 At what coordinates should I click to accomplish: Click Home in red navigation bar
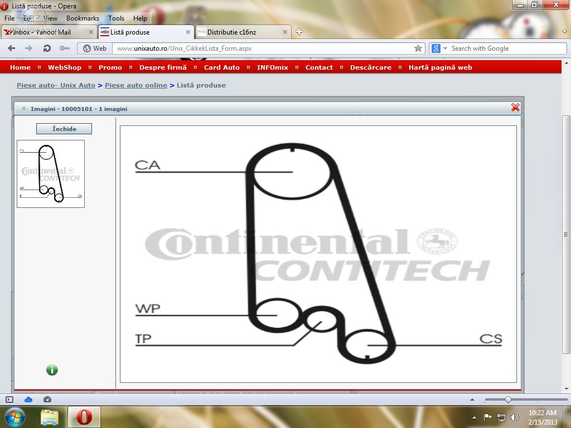(x=21, y=67)
